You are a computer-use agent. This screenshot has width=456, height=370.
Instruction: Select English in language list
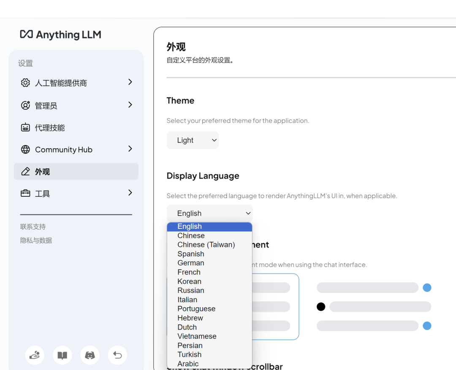209,226
